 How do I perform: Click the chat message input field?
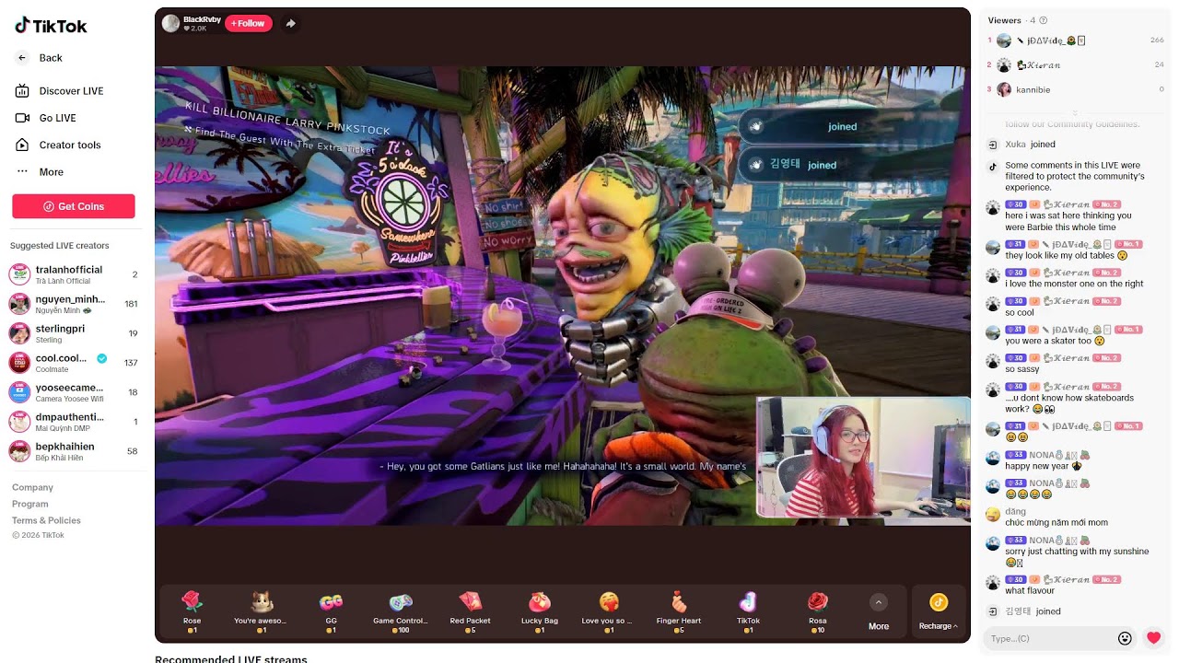click(1050, 638)
